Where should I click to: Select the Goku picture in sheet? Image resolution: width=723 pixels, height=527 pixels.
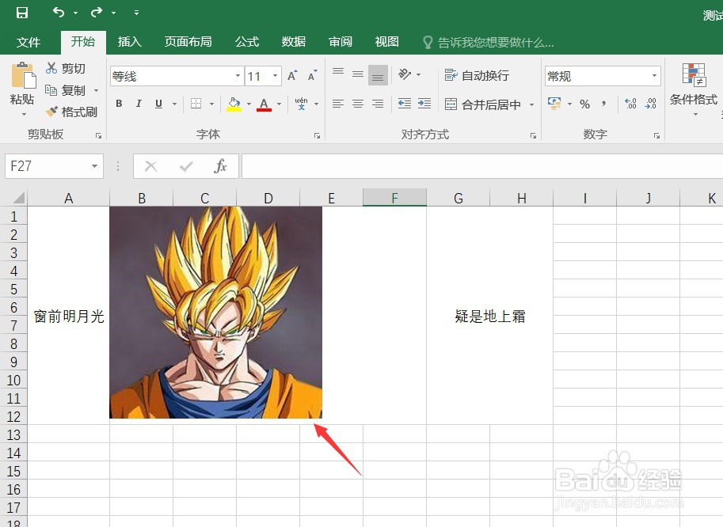coord(216,313)
